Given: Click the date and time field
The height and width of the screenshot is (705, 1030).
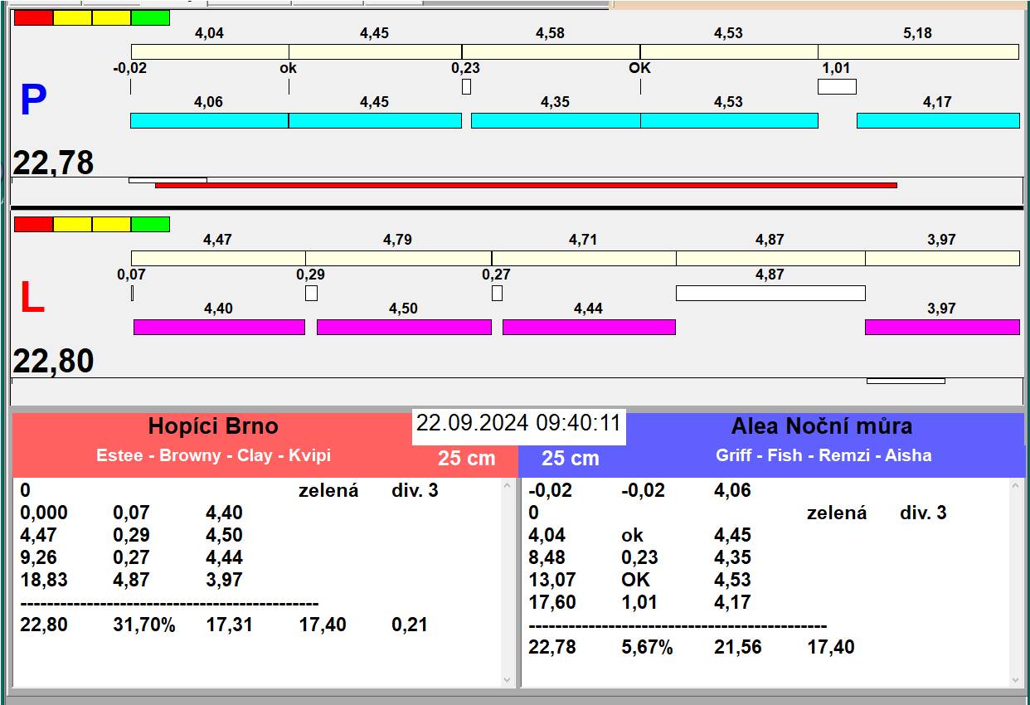Looking at the screenshot, I should 518,423.
